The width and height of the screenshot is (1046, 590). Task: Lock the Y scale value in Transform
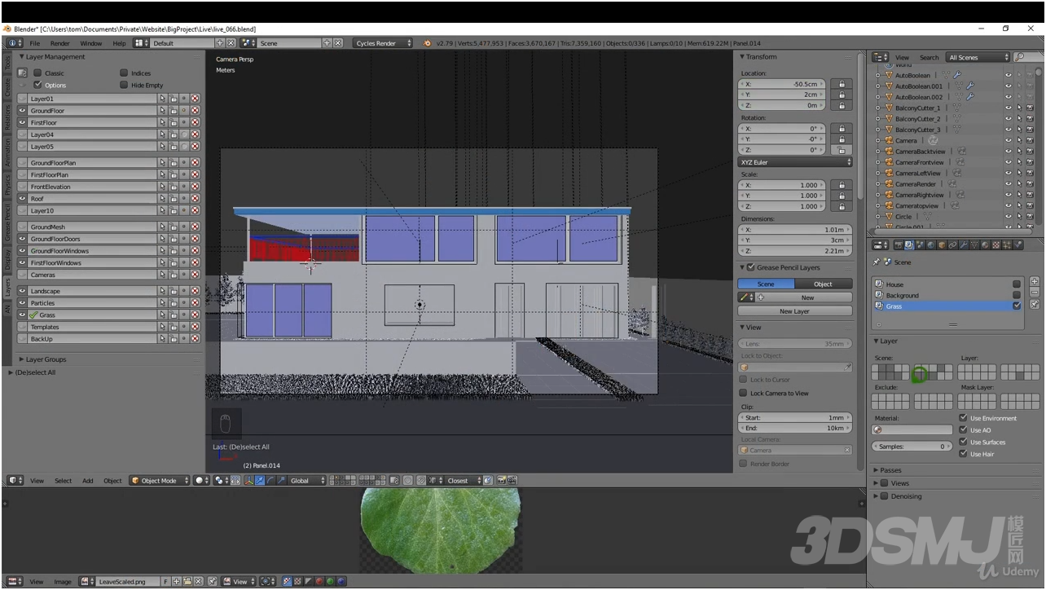click(x=841, y=196)
